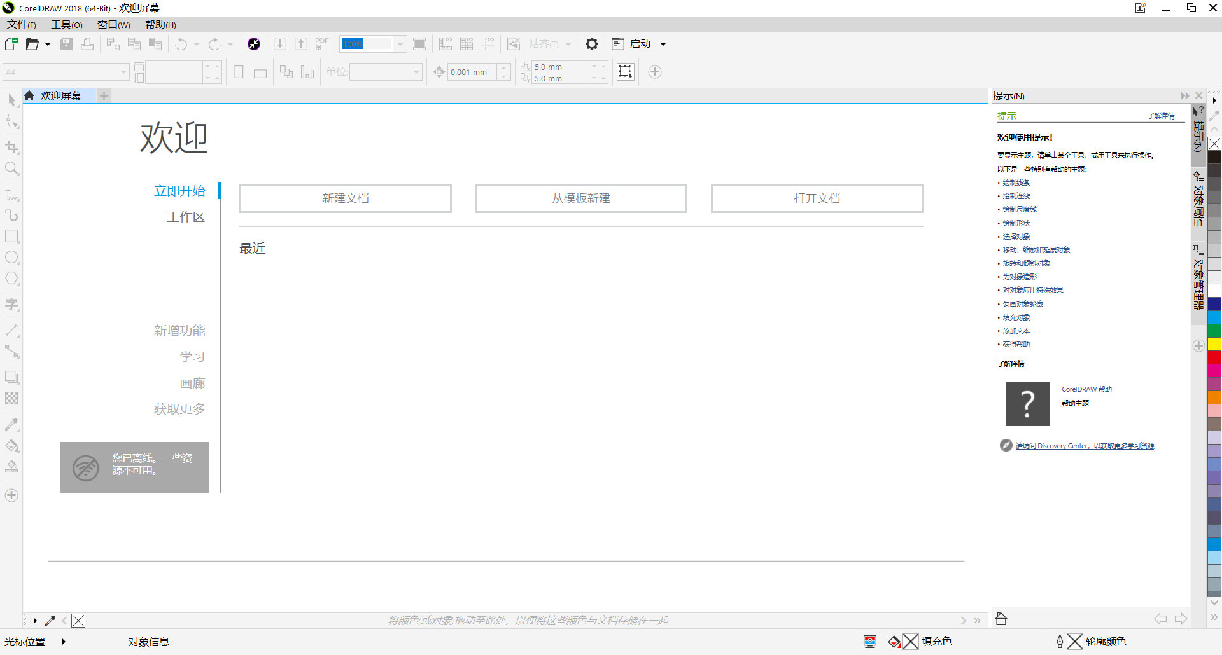Pick the red swatch in color palette
This screenshot has height=655, width=1222.
coord(1214,357)
